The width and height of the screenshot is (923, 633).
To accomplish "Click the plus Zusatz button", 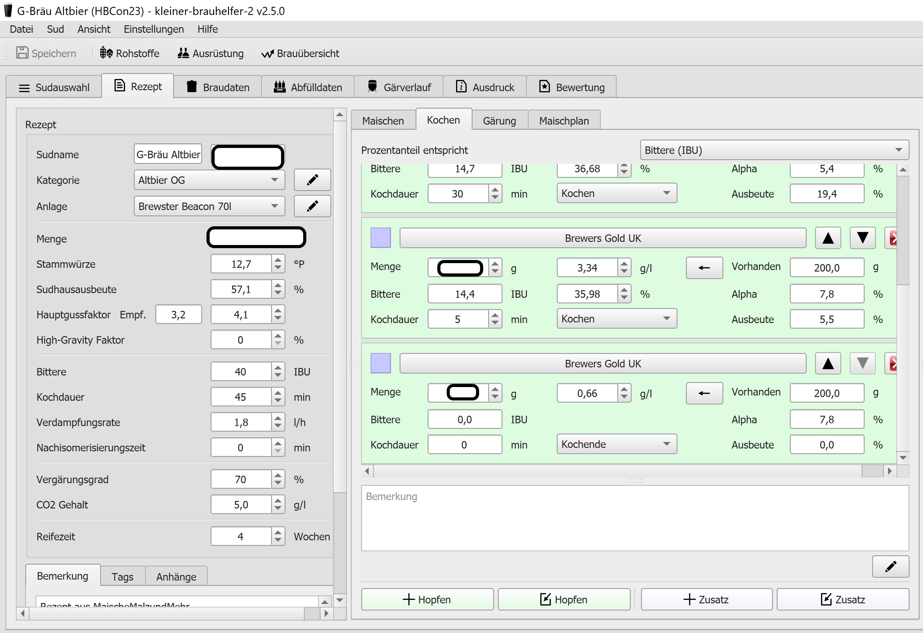I will [x=706, y=599].
